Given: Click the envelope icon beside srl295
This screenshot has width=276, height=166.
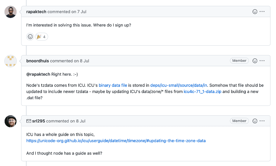Looking at the screenshot, I should pyautogui.click(x=29, y=121).
